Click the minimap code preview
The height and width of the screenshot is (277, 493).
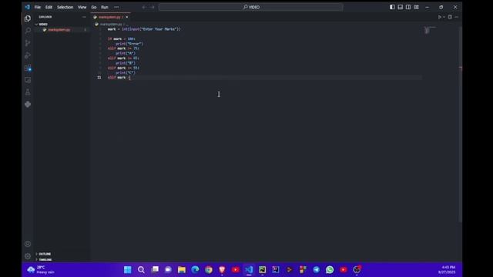pos(429,30)
